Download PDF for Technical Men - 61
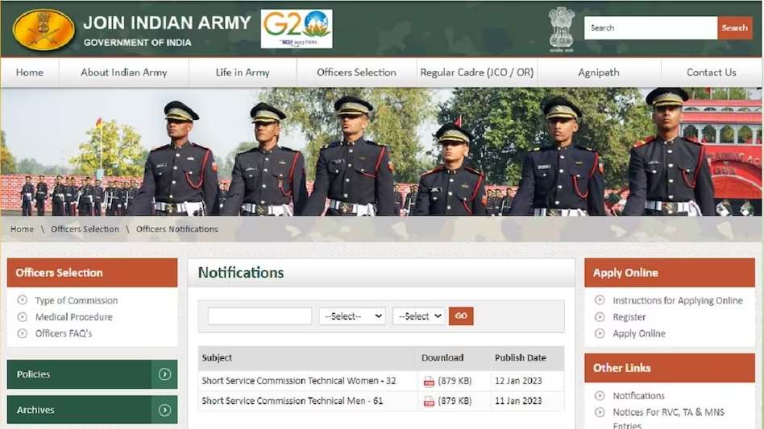The image size is (764, 429). pos(429,401)
